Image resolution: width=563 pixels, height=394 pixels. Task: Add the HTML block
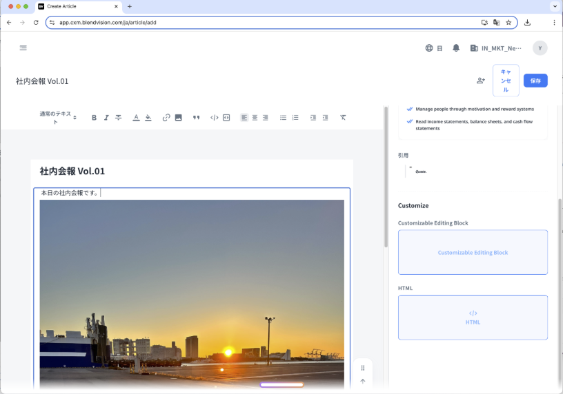tap(473, 318)
